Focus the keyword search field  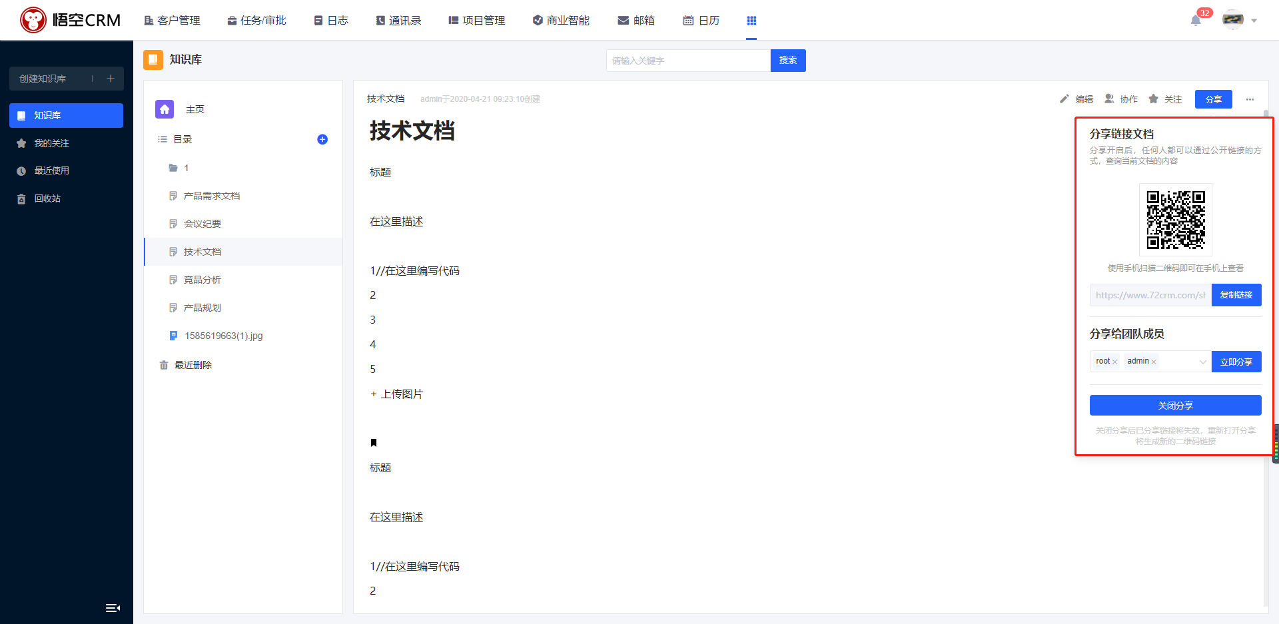[688, 61]
